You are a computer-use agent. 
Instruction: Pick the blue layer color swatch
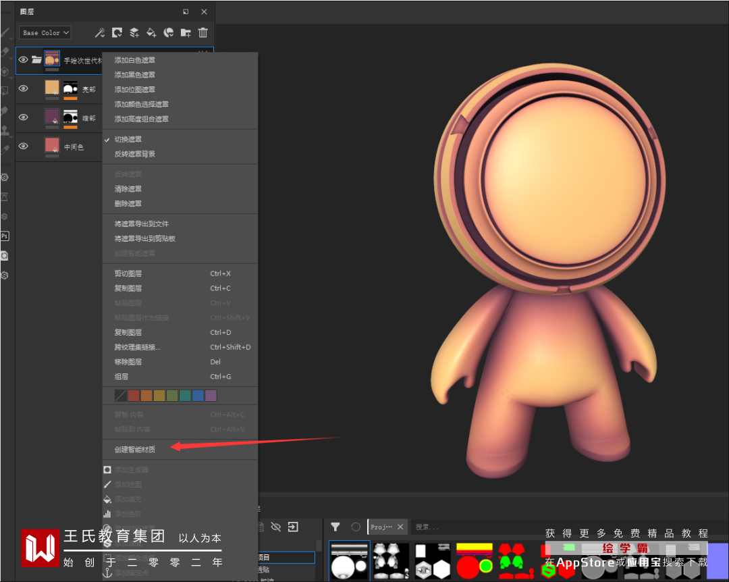click(x=198, y=396)
